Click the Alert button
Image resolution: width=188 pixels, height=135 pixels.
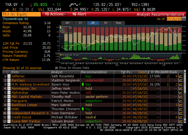coord(79,14)
